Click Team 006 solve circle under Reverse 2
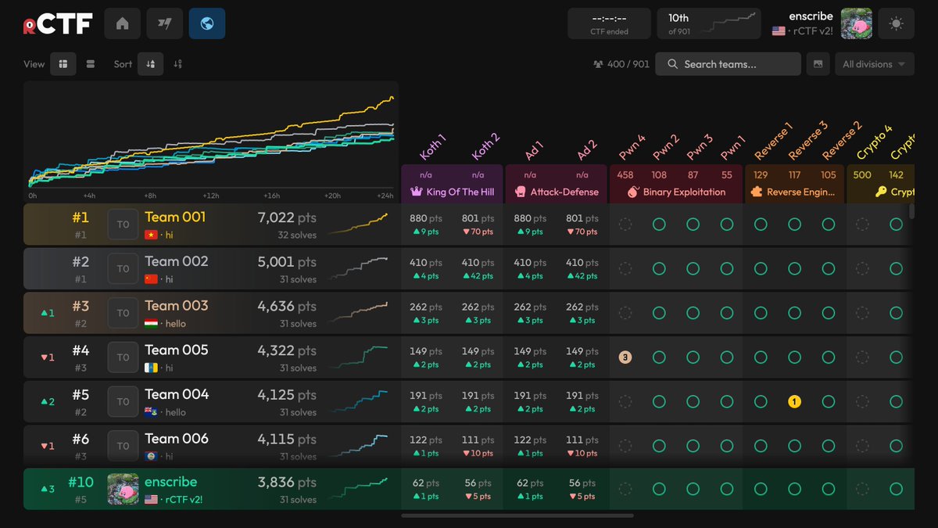Image resolution: width=938 pixels, height=528 pixels. coord(829,446)
